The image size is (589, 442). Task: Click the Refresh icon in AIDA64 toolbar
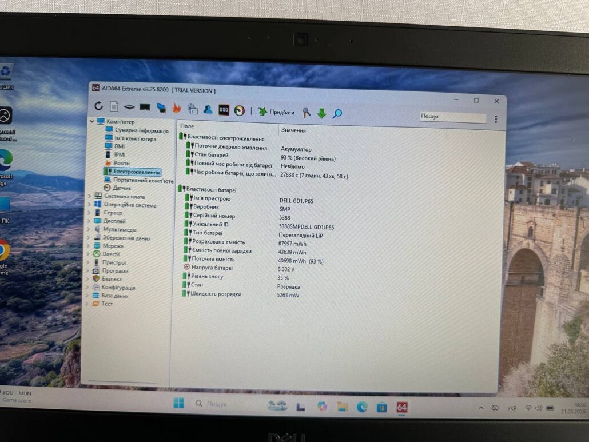pos(98,106)
